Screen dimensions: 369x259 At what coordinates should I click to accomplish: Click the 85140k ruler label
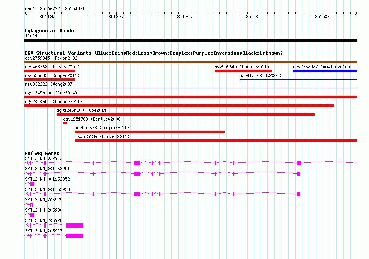(x=253, y=17)
